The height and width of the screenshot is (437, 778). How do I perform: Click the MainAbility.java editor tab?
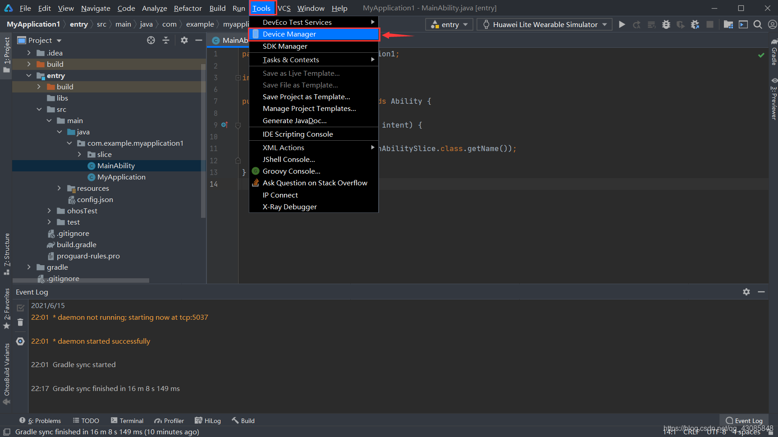point(230,40)
